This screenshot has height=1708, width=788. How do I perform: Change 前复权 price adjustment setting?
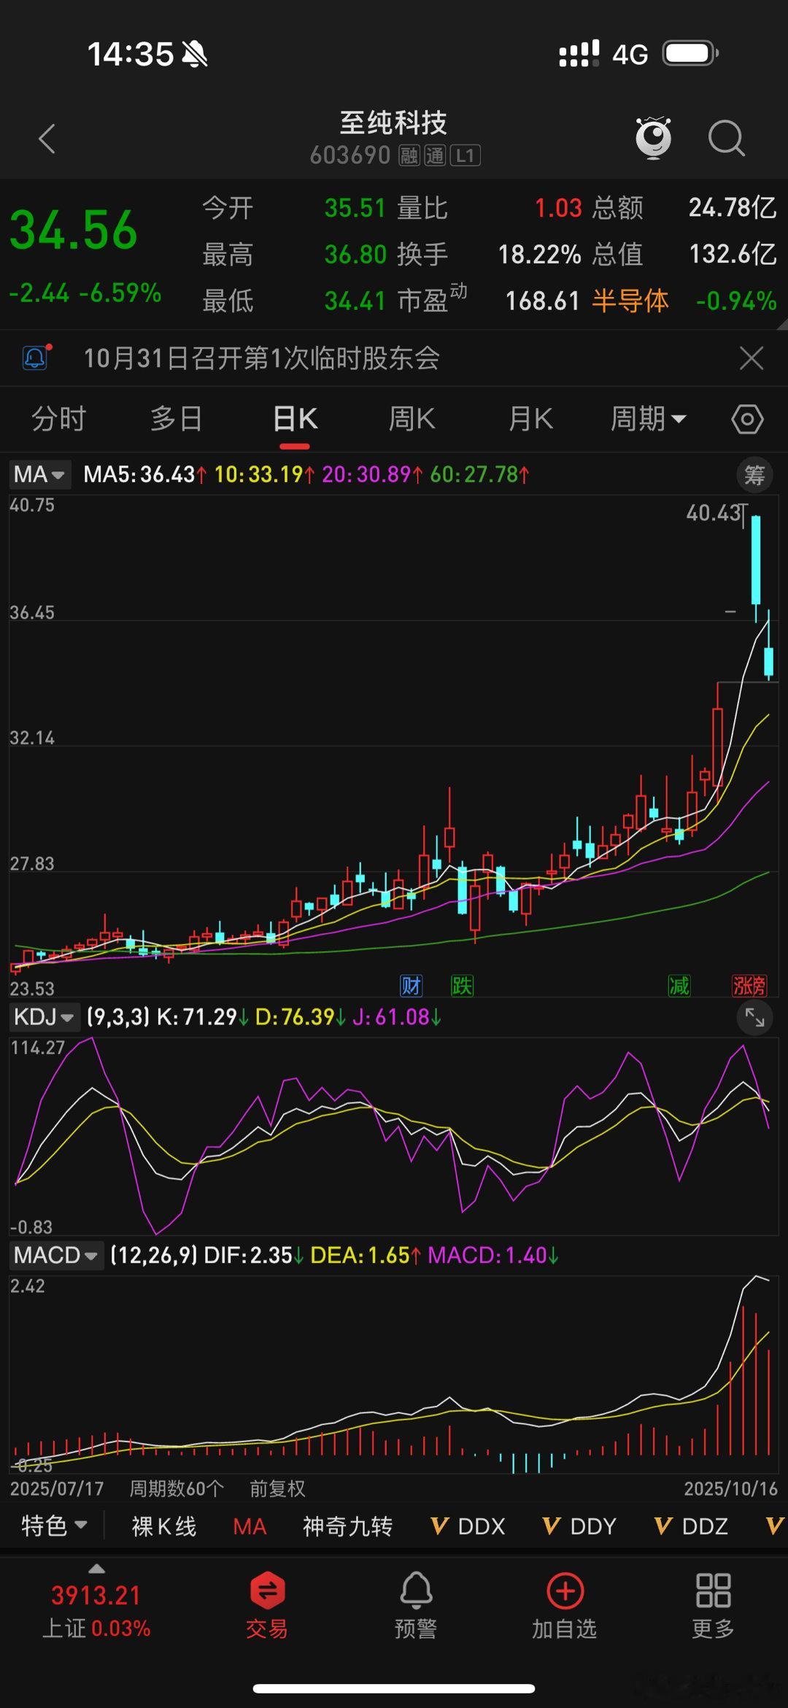pyautogui.click(x=277, y=1488)
